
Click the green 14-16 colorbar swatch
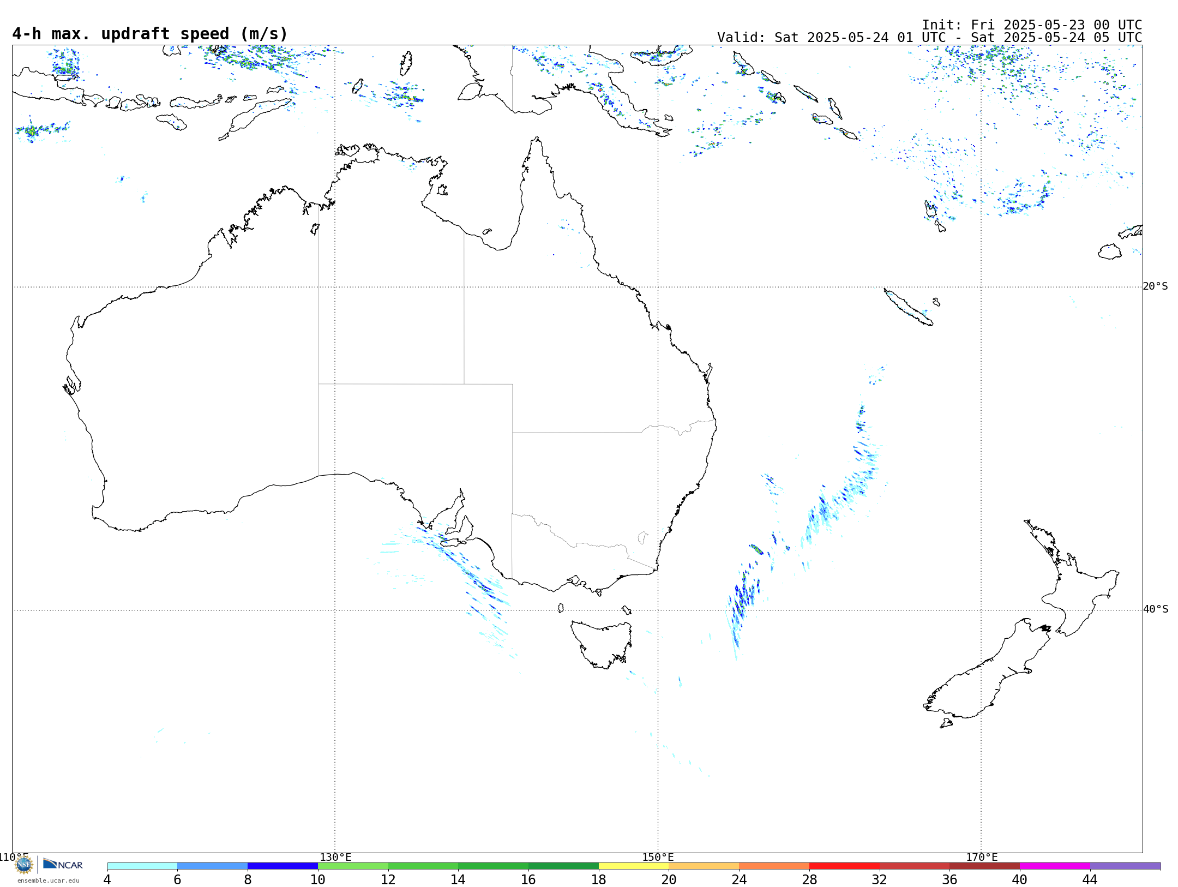(494, 866)
